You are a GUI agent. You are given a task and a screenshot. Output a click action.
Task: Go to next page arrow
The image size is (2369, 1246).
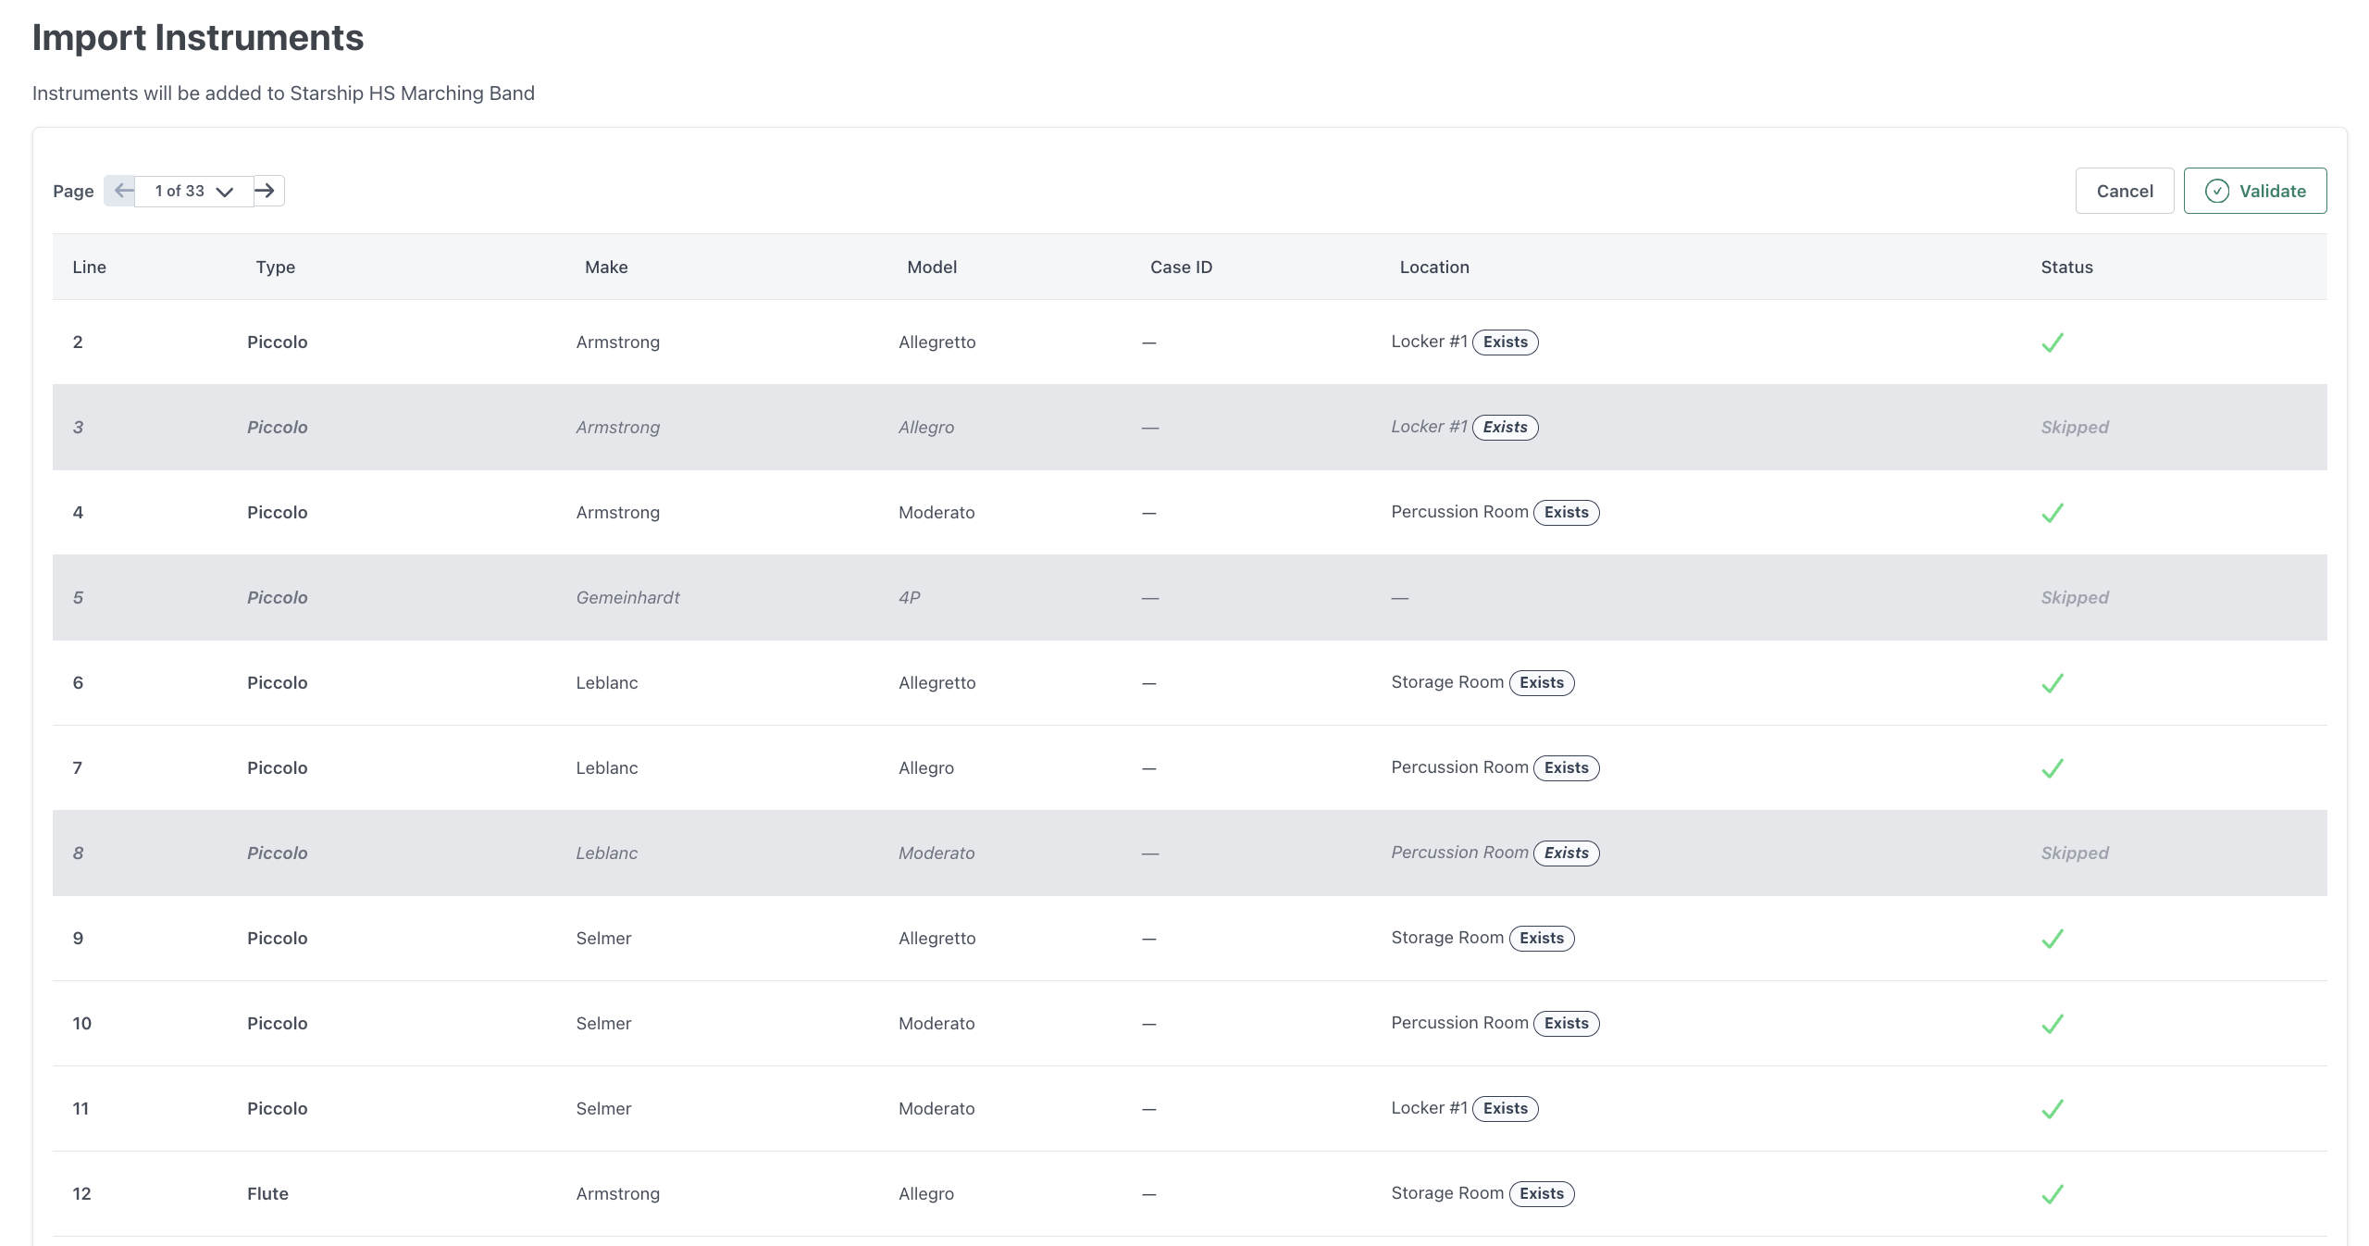tap(267, 191)
